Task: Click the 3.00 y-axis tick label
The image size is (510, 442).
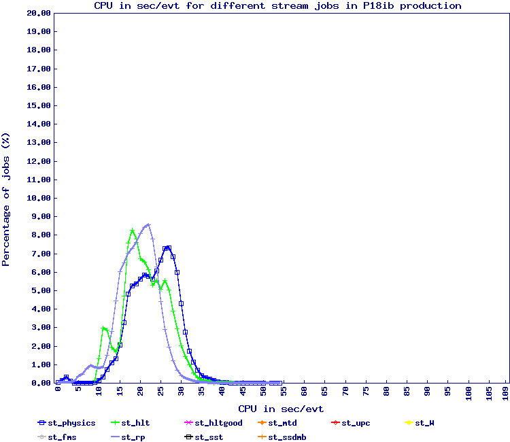Action: [x=41, y=328]
